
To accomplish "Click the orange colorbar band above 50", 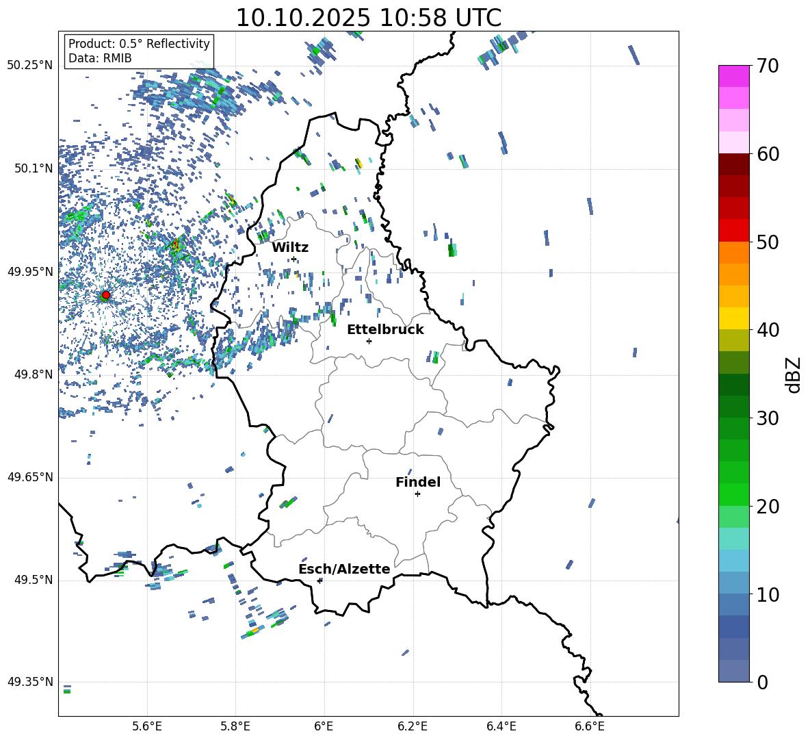I will (x=734, y=253).
